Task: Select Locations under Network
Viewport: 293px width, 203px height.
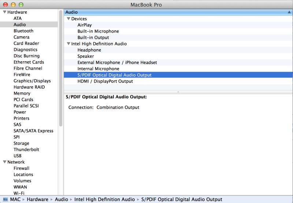Action: (23, 174)
